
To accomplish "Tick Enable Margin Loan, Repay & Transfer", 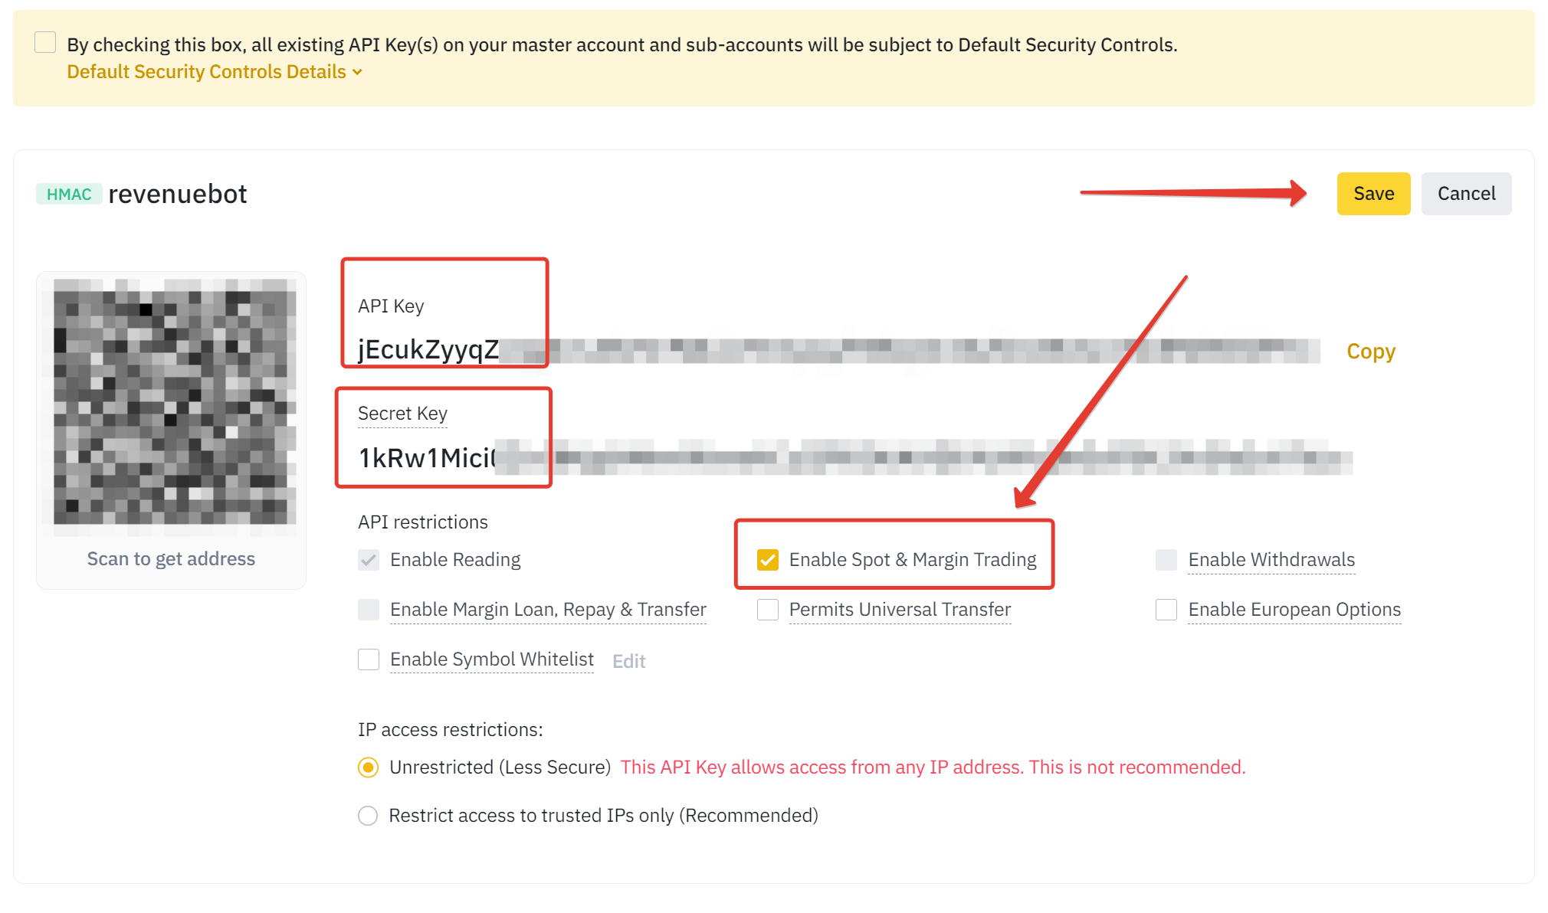I will (x=369, y=610).
